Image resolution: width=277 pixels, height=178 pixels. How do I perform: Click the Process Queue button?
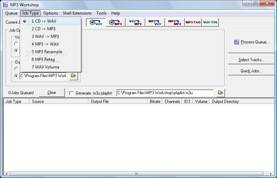(252, 42)
